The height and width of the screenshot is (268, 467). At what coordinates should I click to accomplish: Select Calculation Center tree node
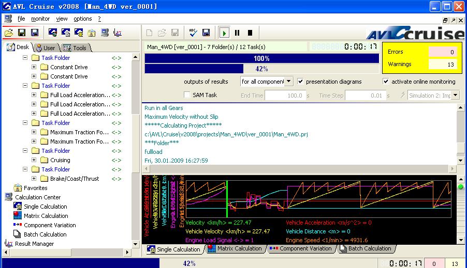coord(38,197)
